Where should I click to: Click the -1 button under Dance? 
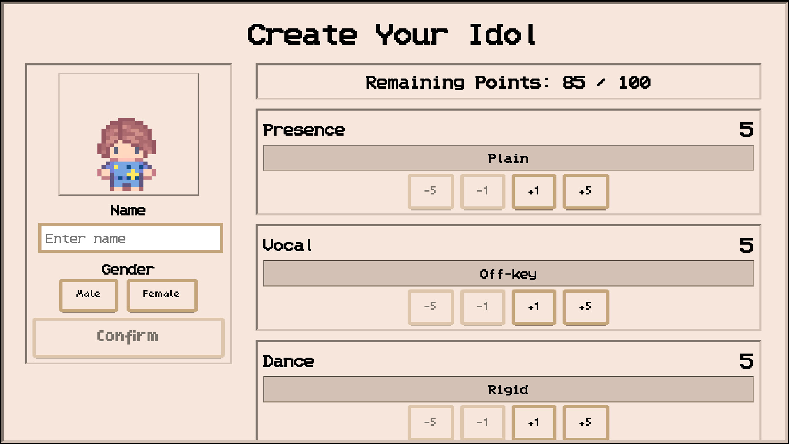click(x=482, y=423)
